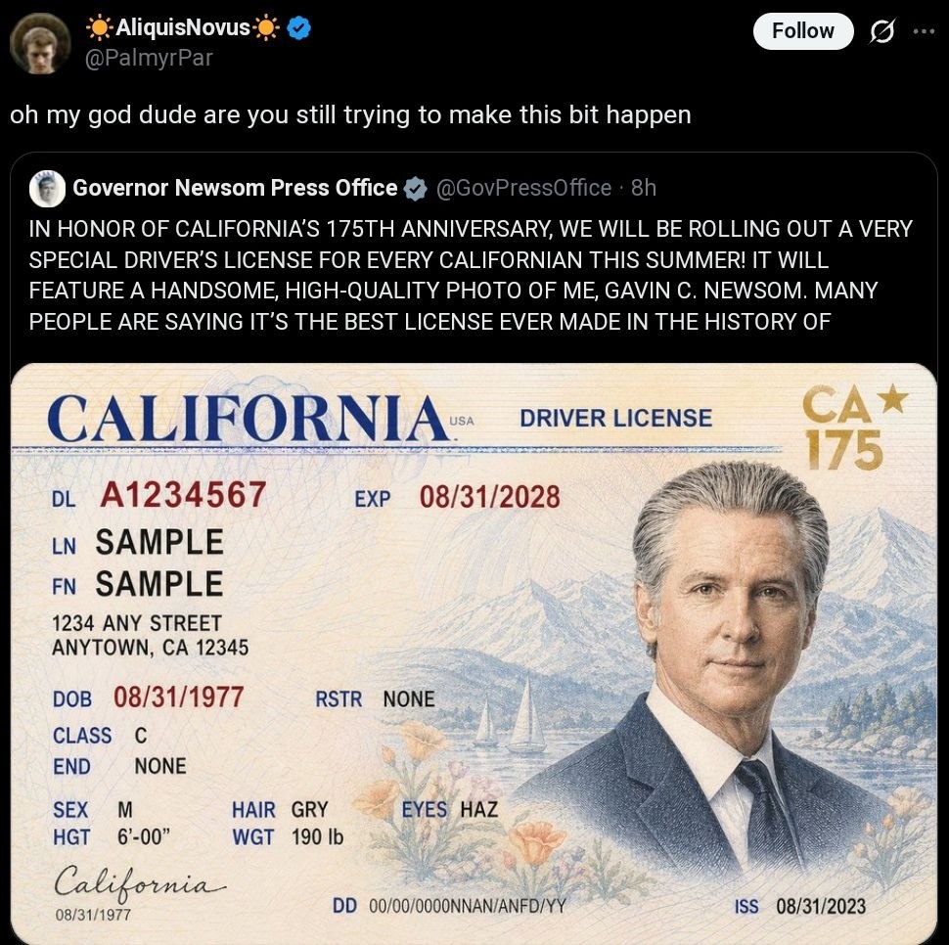Open the AliquisNovus display name link
Screen dimensions: 949x945
[x=182, y=27]
